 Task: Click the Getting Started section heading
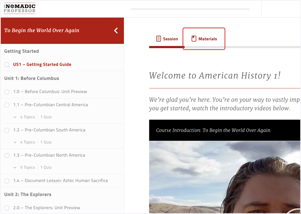22,51
